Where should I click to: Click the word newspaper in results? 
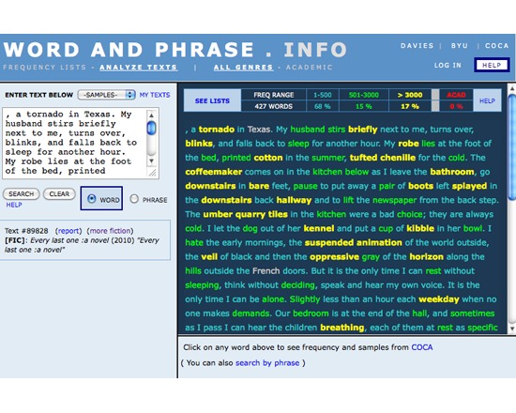395,200
